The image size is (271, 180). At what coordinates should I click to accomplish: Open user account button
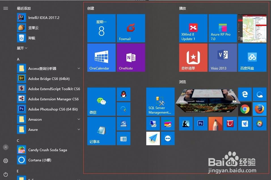[6, 147]
